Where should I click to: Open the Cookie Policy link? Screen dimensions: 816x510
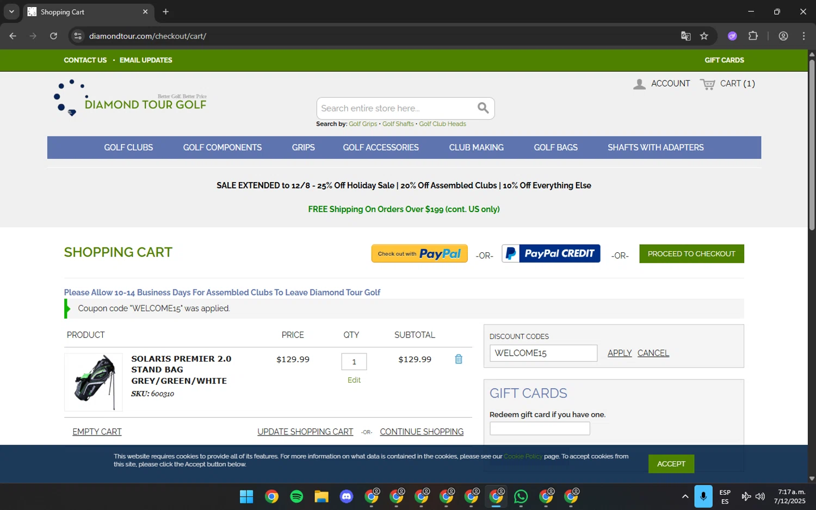[x=523, y=456]
